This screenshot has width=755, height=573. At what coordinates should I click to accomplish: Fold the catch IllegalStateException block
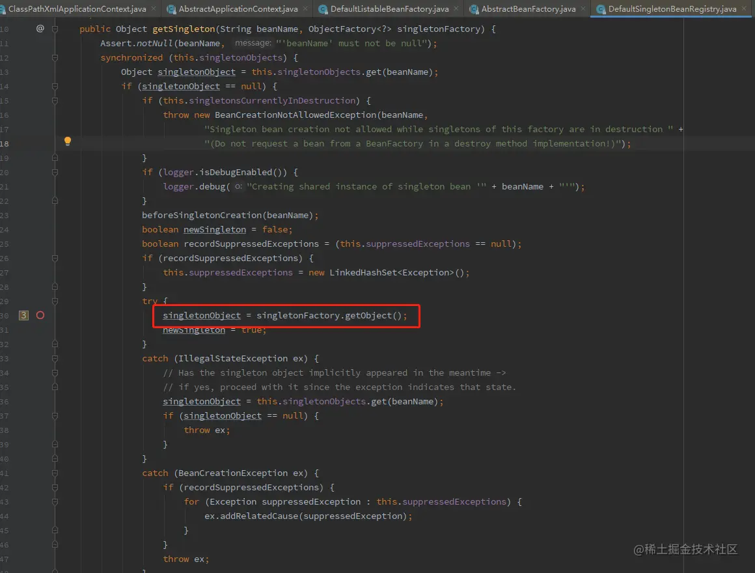(55, 358)
